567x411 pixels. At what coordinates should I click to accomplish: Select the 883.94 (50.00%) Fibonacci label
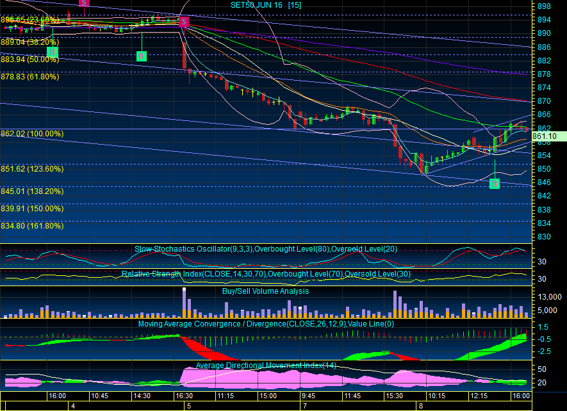[30, 60]
